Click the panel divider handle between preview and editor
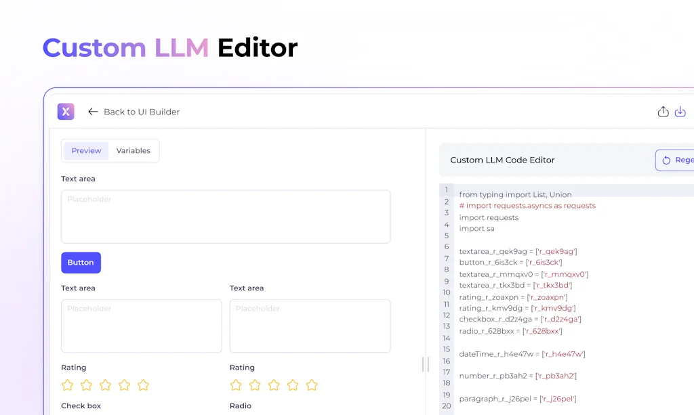Viewport: 694px width, 415px height. [x=426, y=364]
